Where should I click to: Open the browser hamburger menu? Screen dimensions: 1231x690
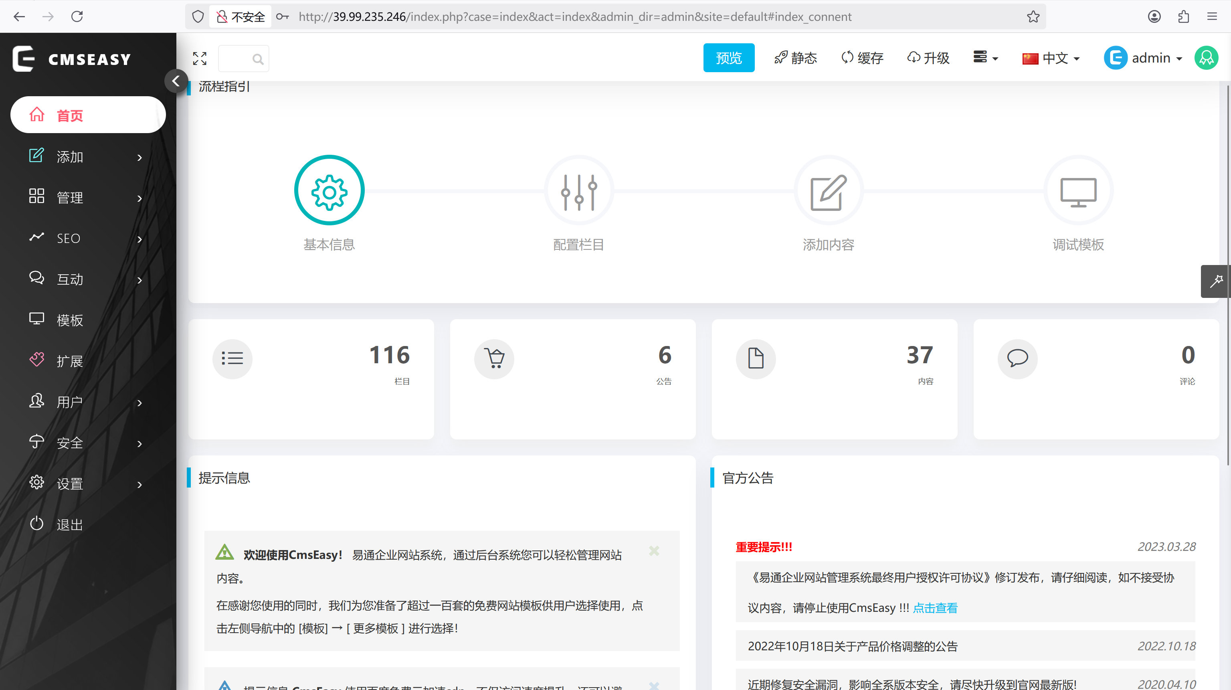click(x=1212, y=17)
